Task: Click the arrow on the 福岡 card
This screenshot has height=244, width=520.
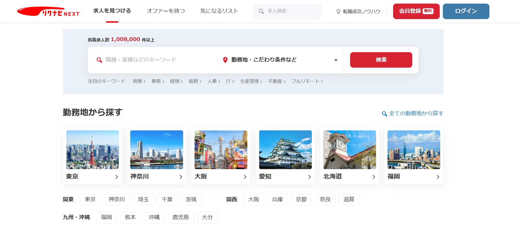Action: coord(438,177)
